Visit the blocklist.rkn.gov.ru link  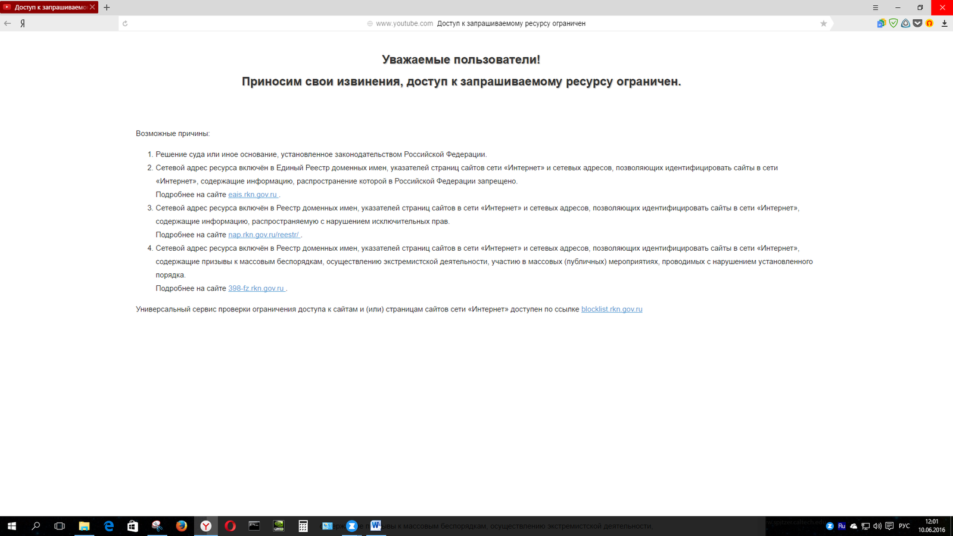[x=612, y=309]
